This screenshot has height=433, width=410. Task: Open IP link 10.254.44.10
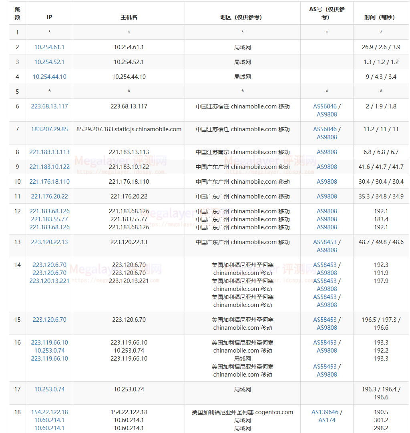click(x=49, y=77)
